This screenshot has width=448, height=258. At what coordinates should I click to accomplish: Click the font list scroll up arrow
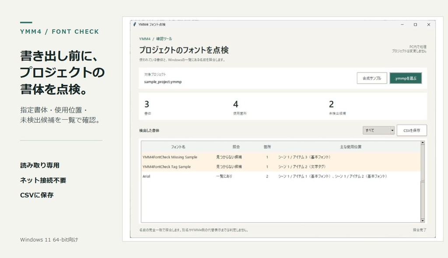(423, 143)
